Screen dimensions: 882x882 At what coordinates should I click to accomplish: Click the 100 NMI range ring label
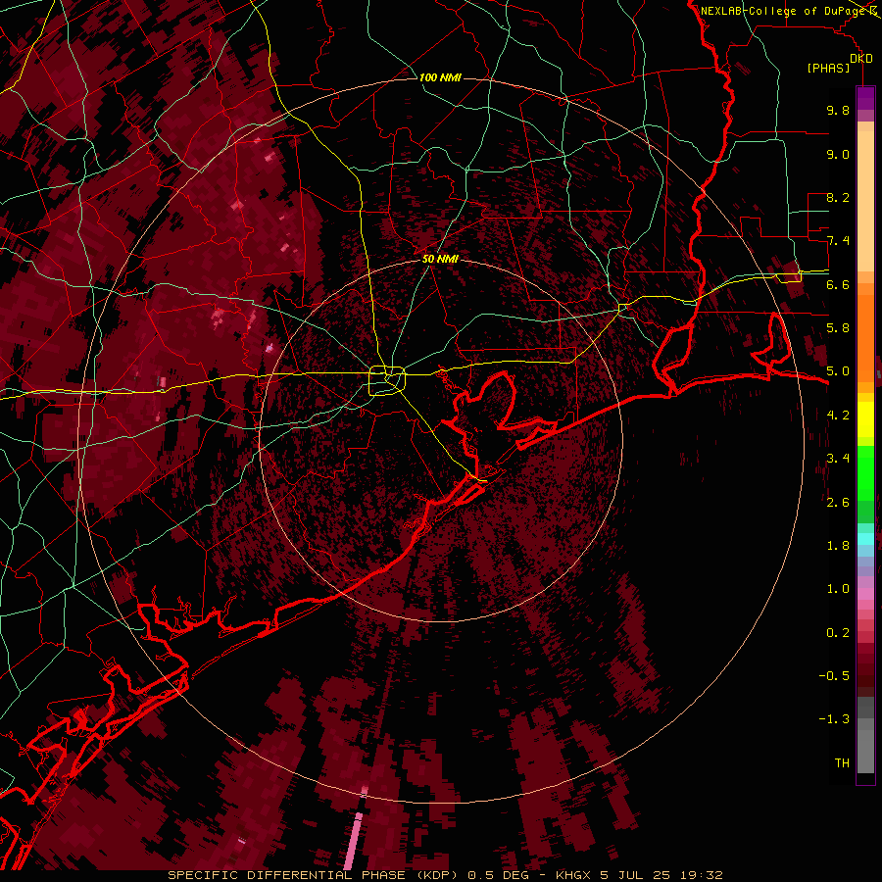440,77
